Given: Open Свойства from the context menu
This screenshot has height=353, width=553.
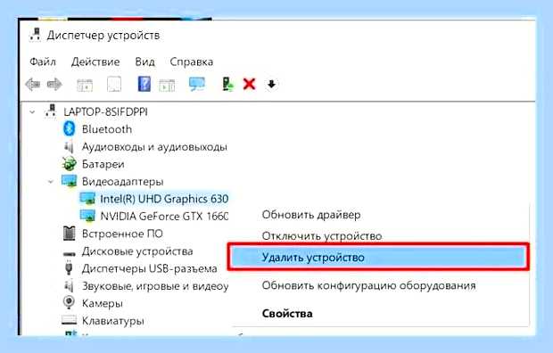Looking at the screenshot, I should point(287,314).
